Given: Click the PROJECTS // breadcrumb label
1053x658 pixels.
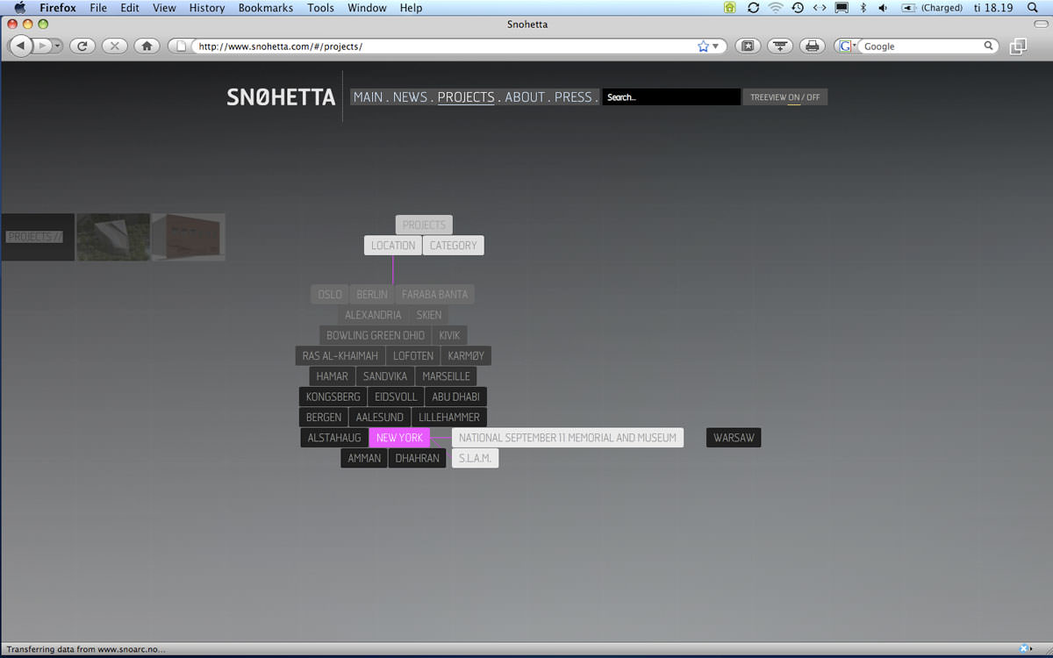Looking at the screenshot, I should point(35,237).
